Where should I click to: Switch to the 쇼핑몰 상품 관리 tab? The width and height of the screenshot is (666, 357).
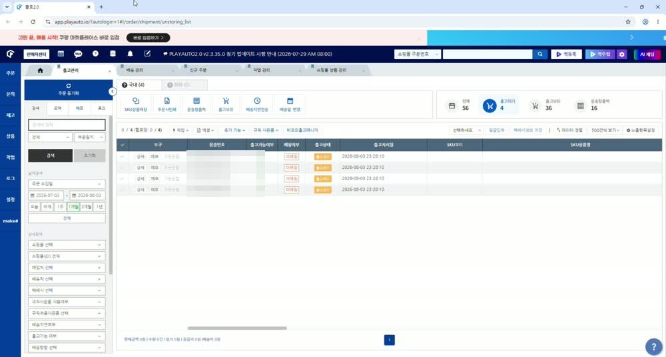[x=331, y=70]
